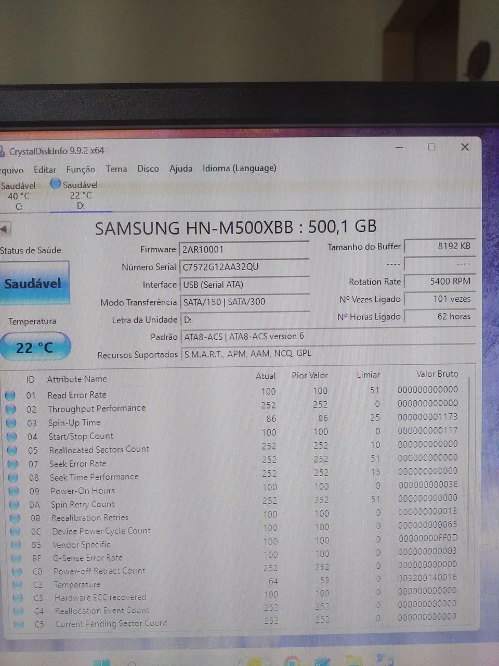Click the Pior Valor column header

310,375
